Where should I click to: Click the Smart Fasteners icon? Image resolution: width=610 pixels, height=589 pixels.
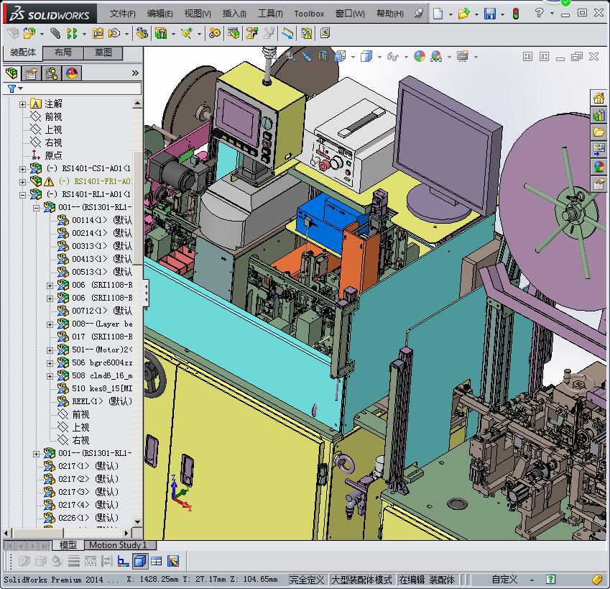[98, 34]
